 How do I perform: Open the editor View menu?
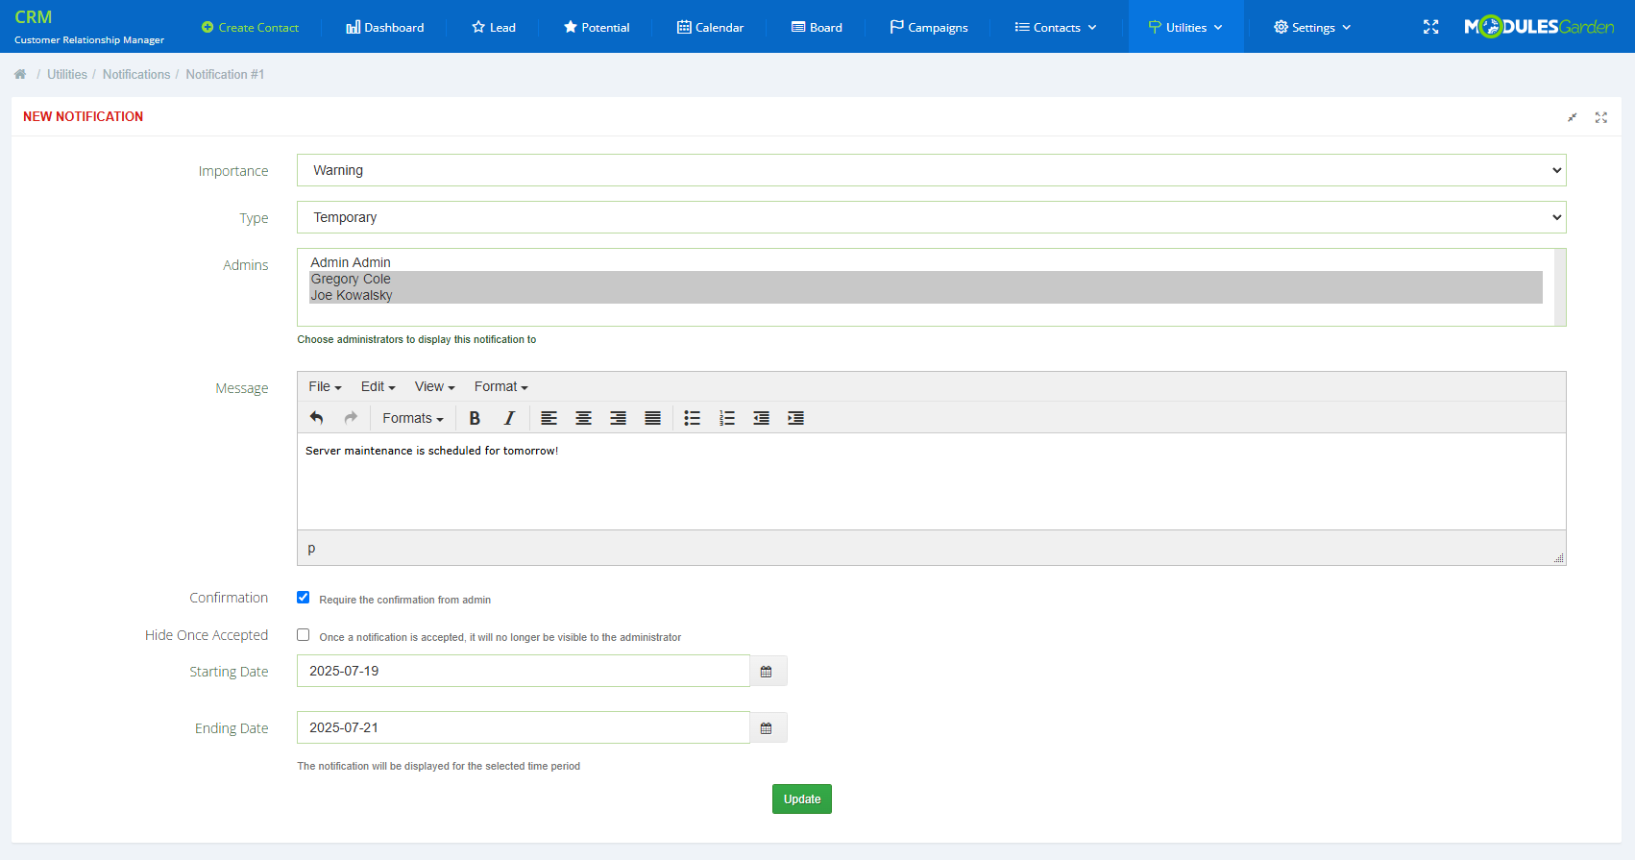(434, 386)
